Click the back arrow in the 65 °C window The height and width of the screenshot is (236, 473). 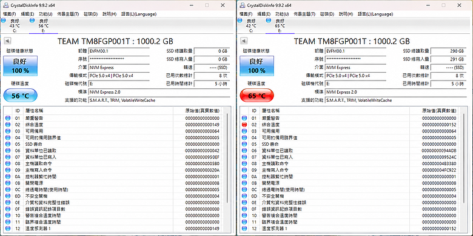[x=244, y=41]
